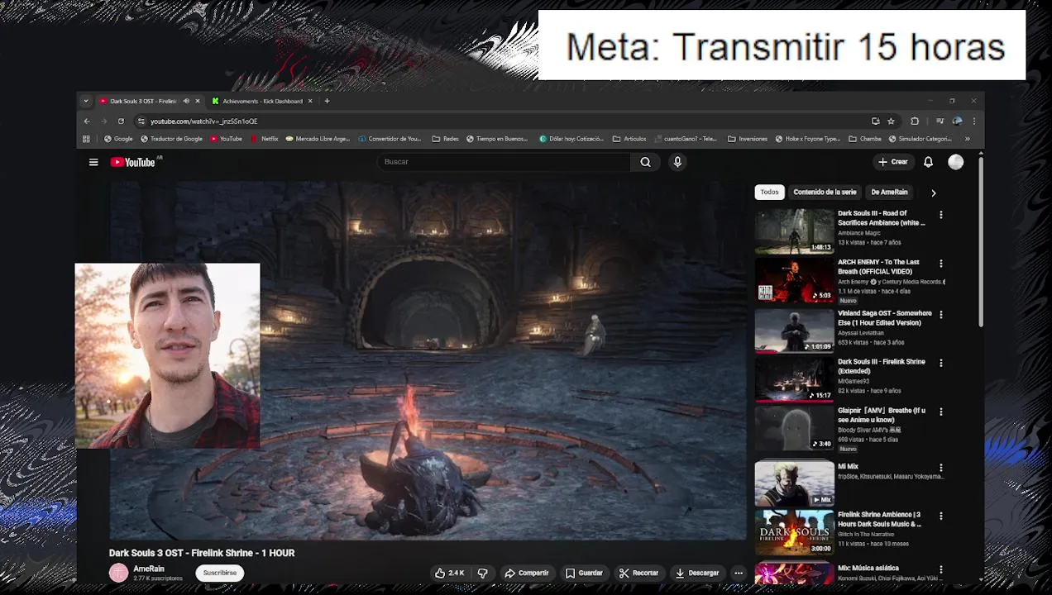Open ARCH ENEMY To The Last Breath thumbnail

click(x=794, y=280)
